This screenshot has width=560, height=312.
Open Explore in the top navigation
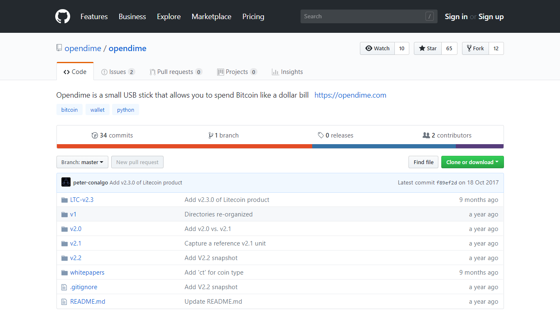click(169, 17)
